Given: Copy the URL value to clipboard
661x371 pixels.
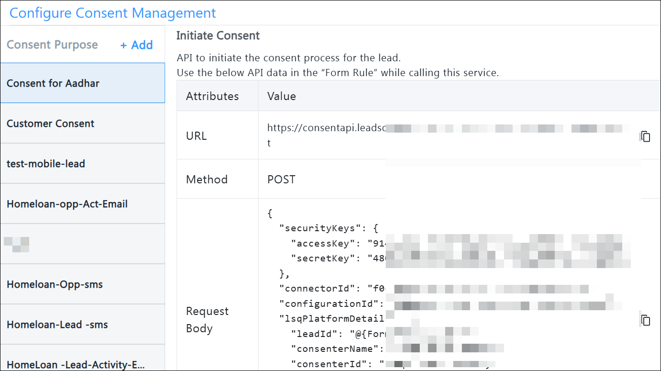Looking at the screenshot, I should point(646,136).
